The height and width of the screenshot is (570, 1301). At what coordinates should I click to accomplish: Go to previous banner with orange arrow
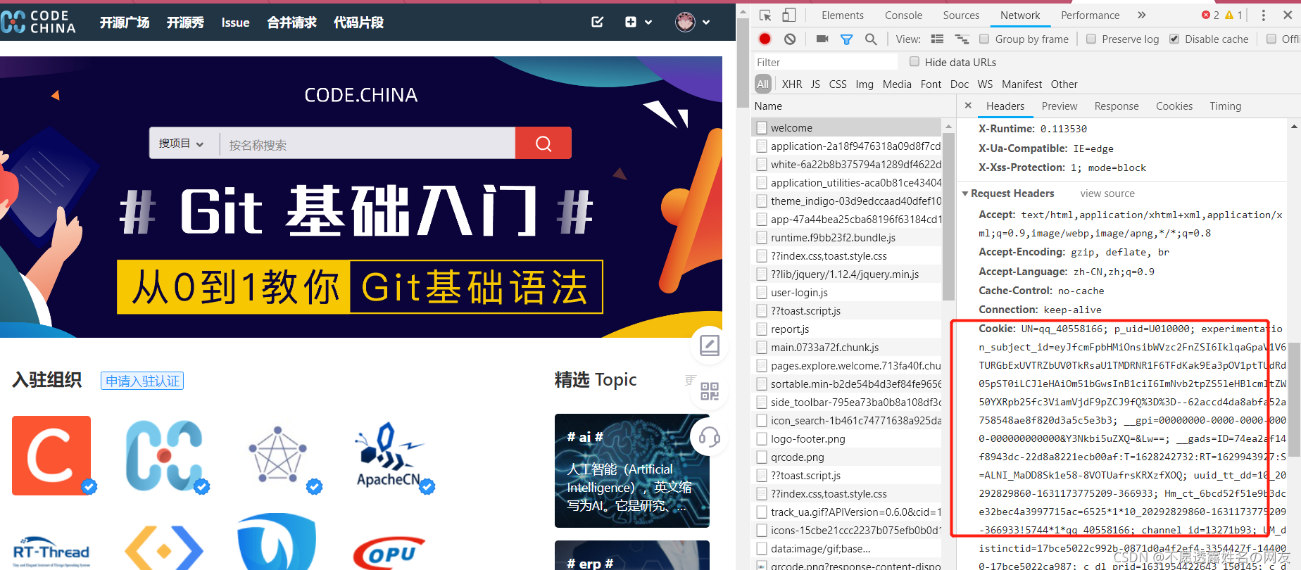tap(55, 95)
